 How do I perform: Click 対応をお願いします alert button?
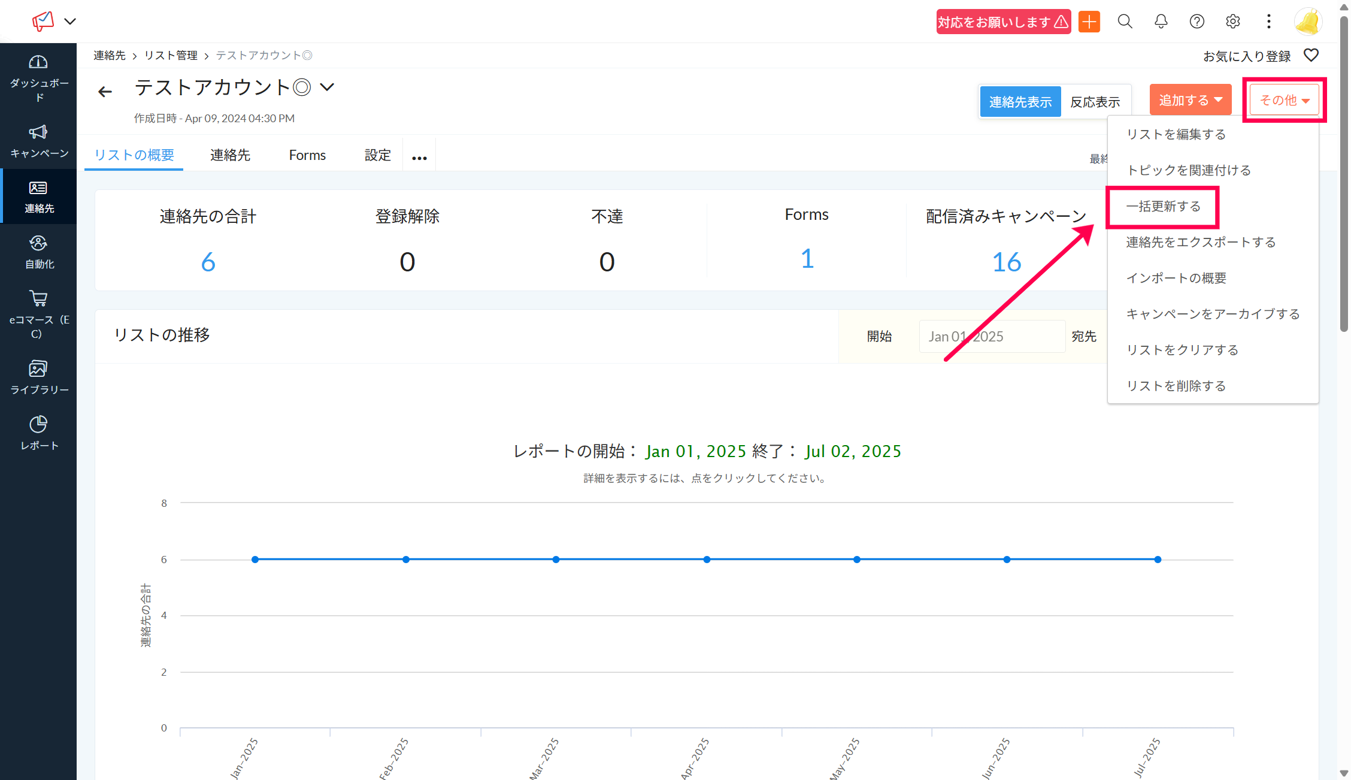coord(1003,22)
